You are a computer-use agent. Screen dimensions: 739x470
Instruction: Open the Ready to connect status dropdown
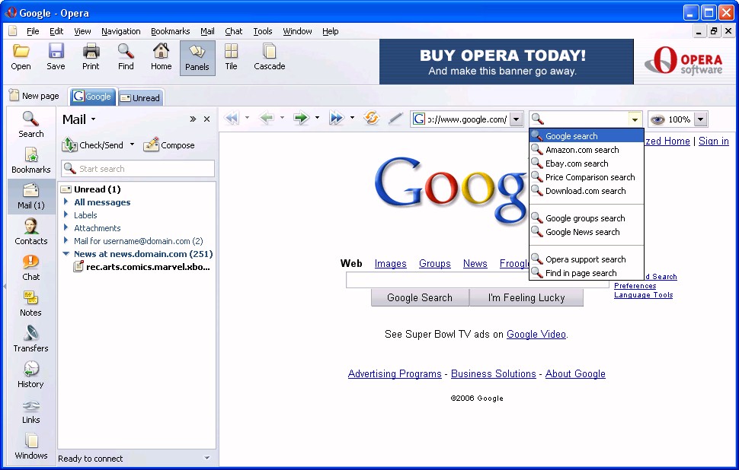(206, 458)
